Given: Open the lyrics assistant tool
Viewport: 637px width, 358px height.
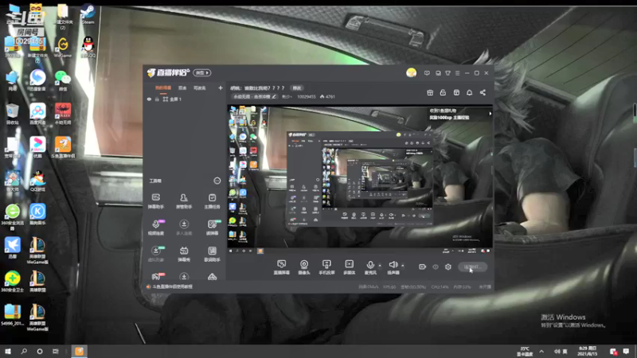Looking at the screenshot, I should coord(212,254).
